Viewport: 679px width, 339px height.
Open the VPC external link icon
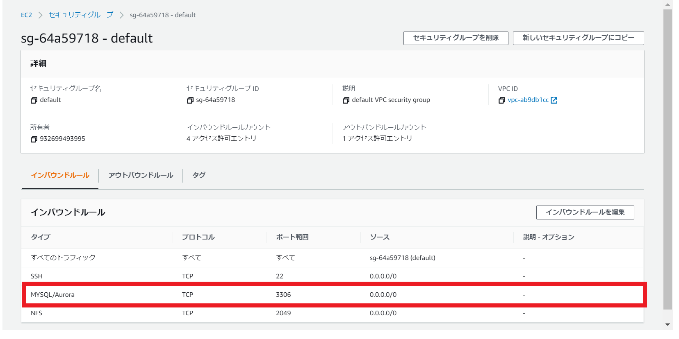coord(554,100)
